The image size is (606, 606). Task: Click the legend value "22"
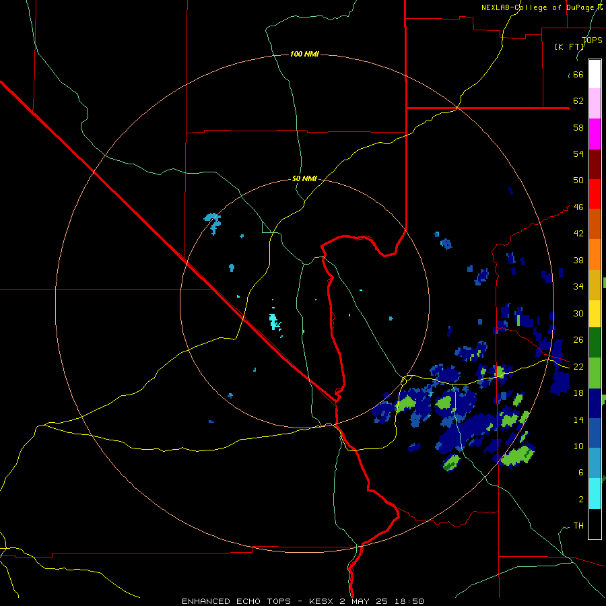click(x=578, y=367)
